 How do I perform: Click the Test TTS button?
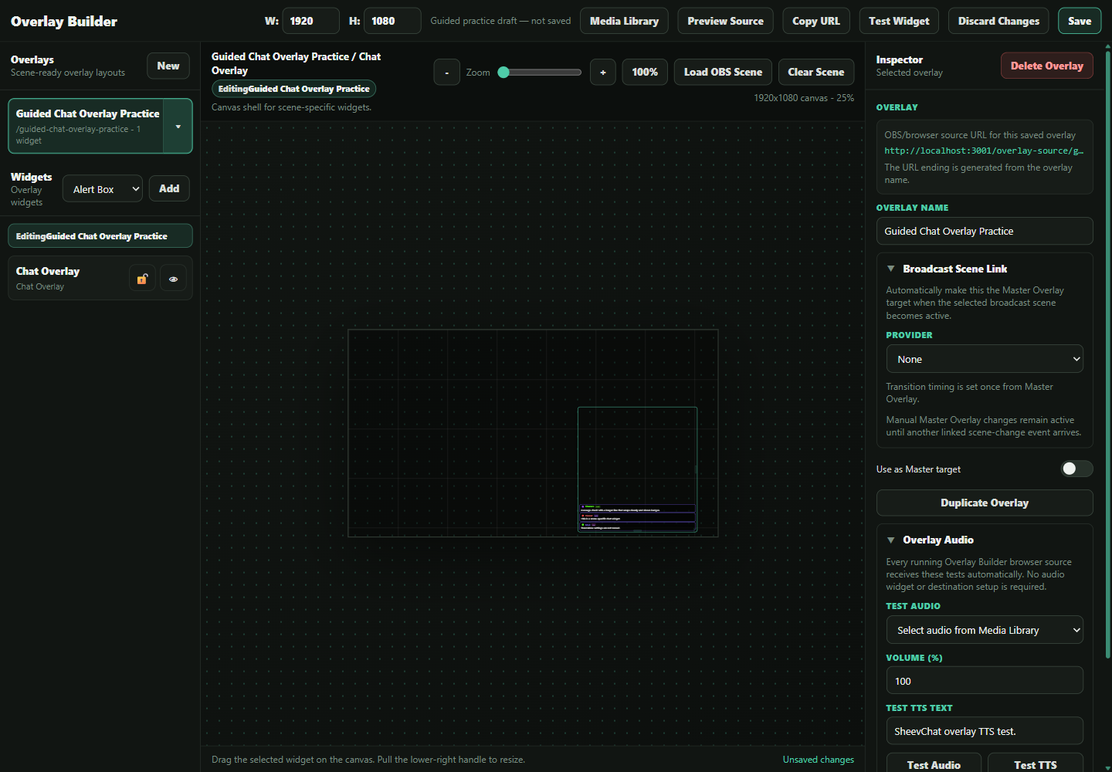tap(1036, 763)
